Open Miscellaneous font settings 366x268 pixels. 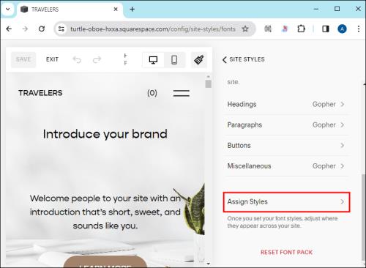coord(286,166)
